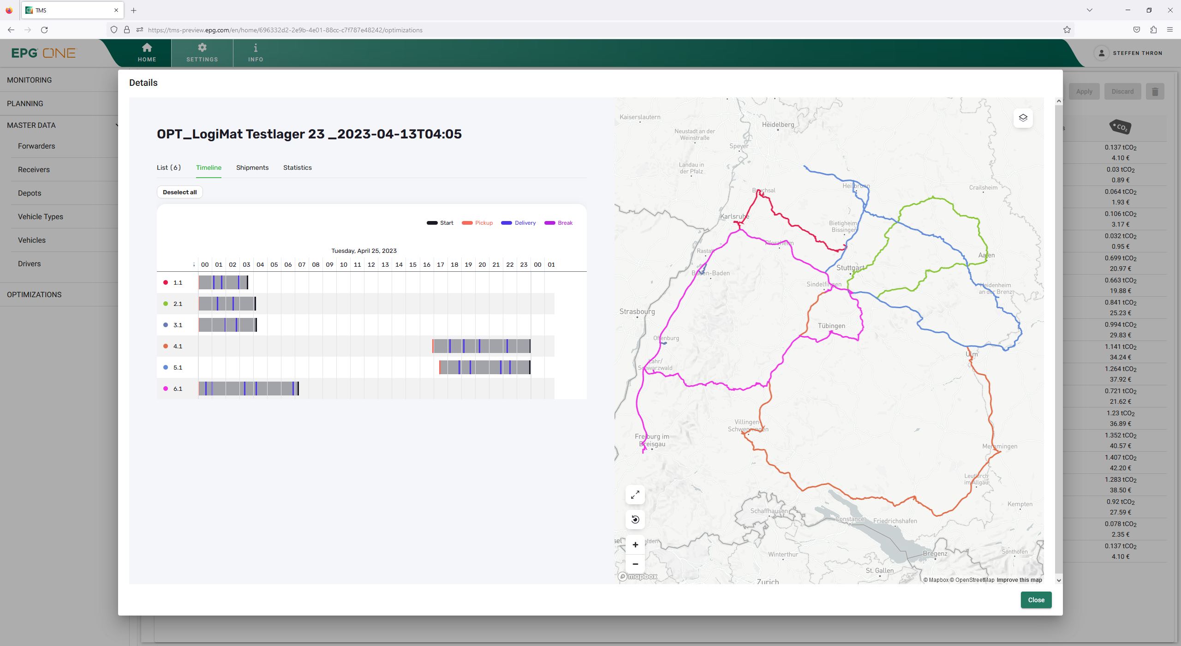This screenshot has width=1181, height=646.
Task: Click the Home navigation icon
Action: pyautogui.click(x=147, y=48)
